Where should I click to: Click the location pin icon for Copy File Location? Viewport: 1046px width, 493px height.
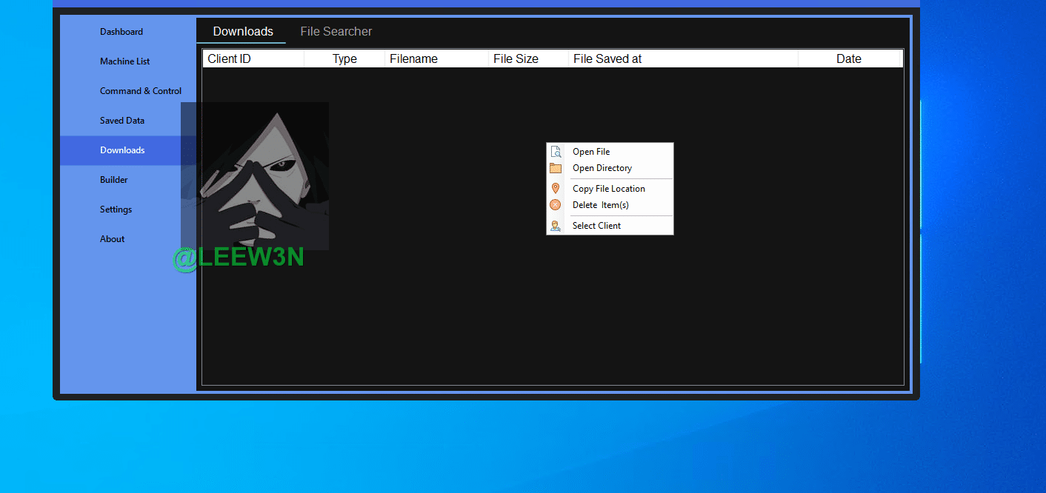tap(556, 189)
